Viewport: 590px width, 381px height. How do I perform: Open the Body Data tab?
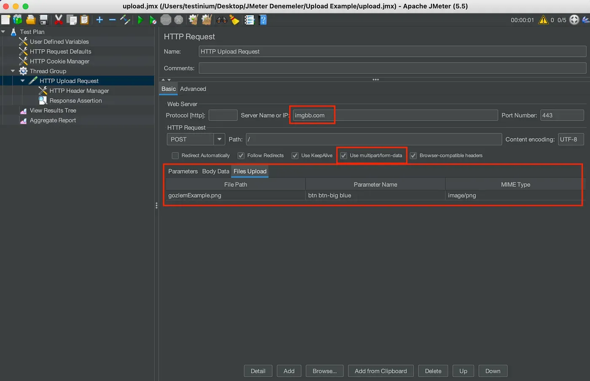pyautogui.click(x=215, y=171)
